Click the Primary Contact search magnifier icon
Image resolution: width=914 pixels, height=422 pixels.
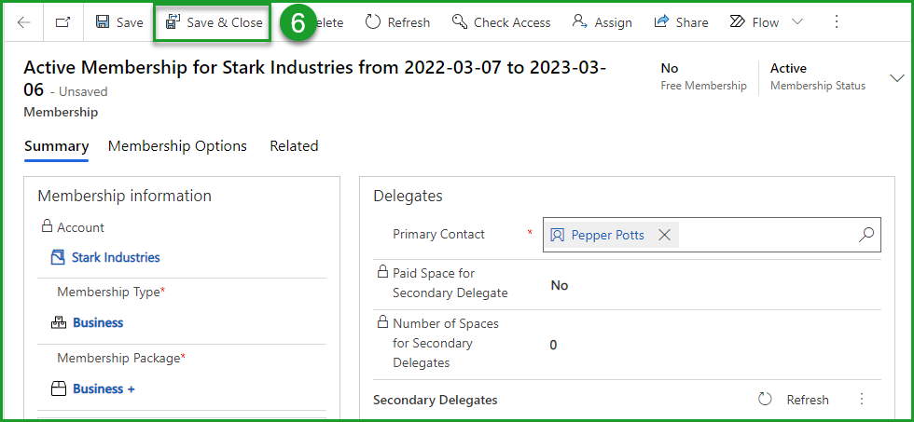(x=866, y=235)
